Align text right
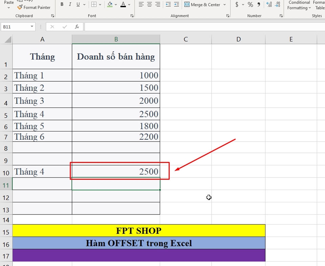The height and width of the screenshot is (266, 325). click(158, 4)
